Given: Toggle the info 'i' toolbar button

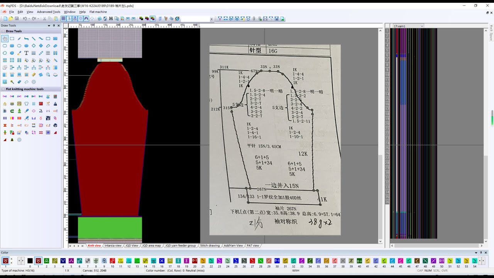Looking at the screenshot, I should pos(69,19).
